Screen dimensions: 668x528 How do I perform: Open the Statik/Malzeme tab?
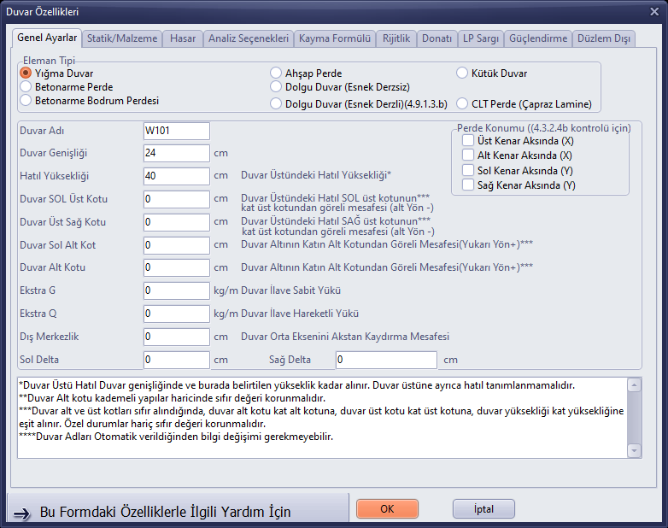(x=122, y=38)
